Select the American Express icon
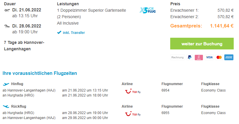The image size is (239, 124). (x=229, y=57)
